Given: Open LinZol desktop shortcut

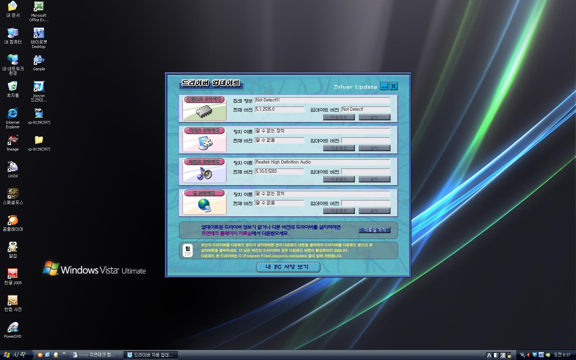Looking at the screenshot, I should click(13, 170).
